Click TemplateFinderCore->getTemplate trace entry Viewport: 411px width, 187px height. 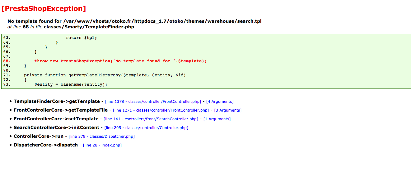pyautogui.click(x=57, y=101)
